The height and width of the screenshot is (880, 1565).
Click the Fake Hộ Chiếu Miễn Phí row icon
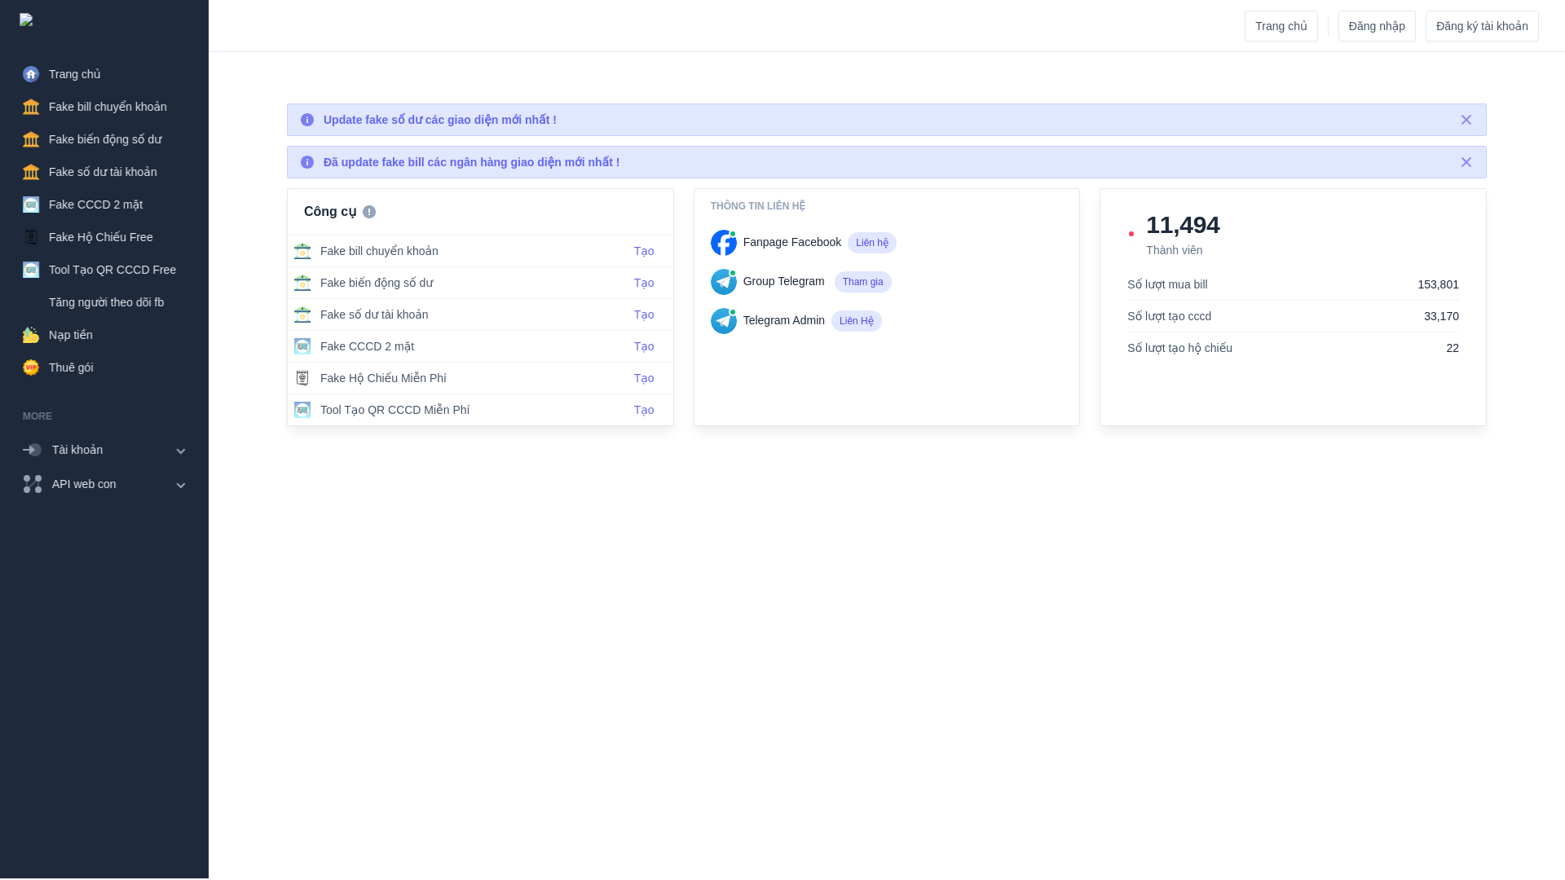[302, 378]
